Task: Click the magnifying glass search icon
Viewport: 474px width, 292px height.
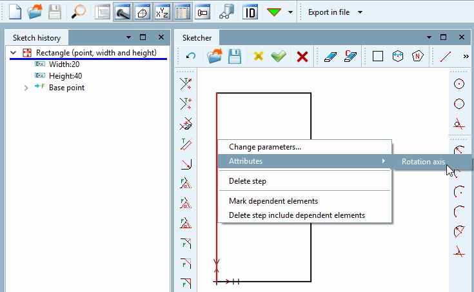Action: (x=78, y=12)
